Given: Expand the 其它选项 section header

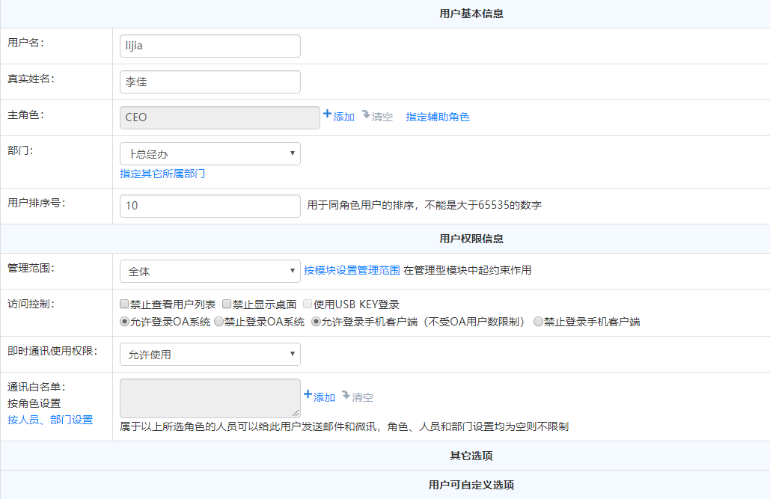Looking at the screenshot, I should [x=471, y=456].
